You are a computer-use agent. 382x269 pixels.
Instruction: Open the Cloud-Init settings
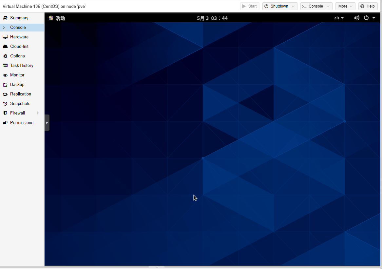click(x=19, y=47)
